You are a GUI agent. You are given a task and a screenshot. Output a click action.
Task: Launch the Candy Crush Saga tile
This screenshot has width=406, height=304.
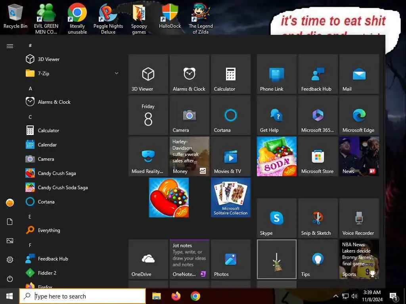169,197
